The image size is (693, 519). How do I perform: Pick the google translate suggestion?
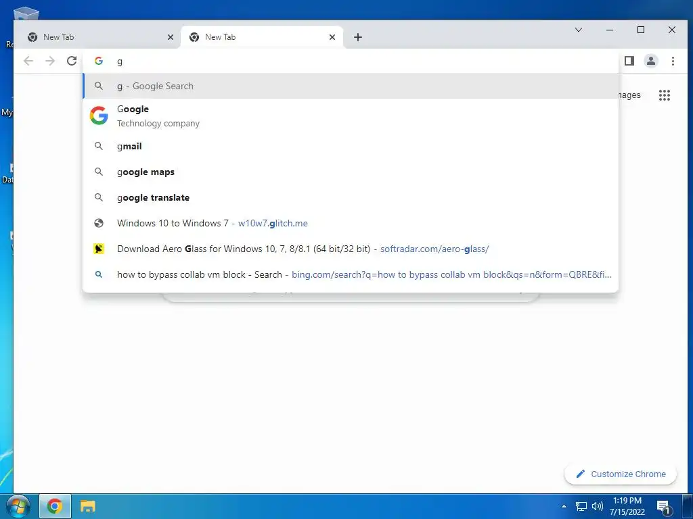point(351,197)
